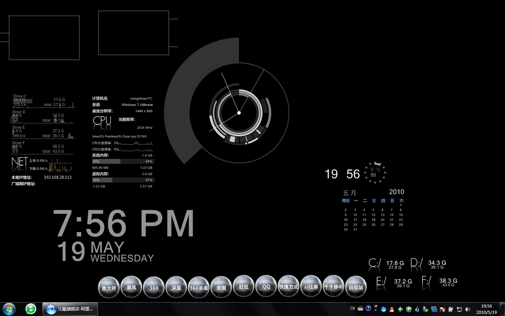Image resolution: width=505 pixels, height=316 pixels.
Task: Click the 系统内存 45% usage bar
Action: point(123,161)
